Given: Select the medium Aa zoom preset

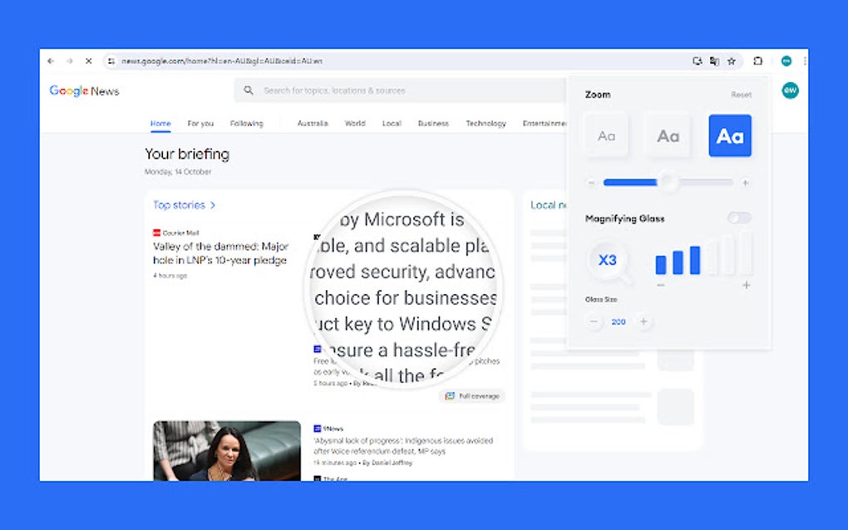Looking at the screenshot, I should tap(668, 135).
